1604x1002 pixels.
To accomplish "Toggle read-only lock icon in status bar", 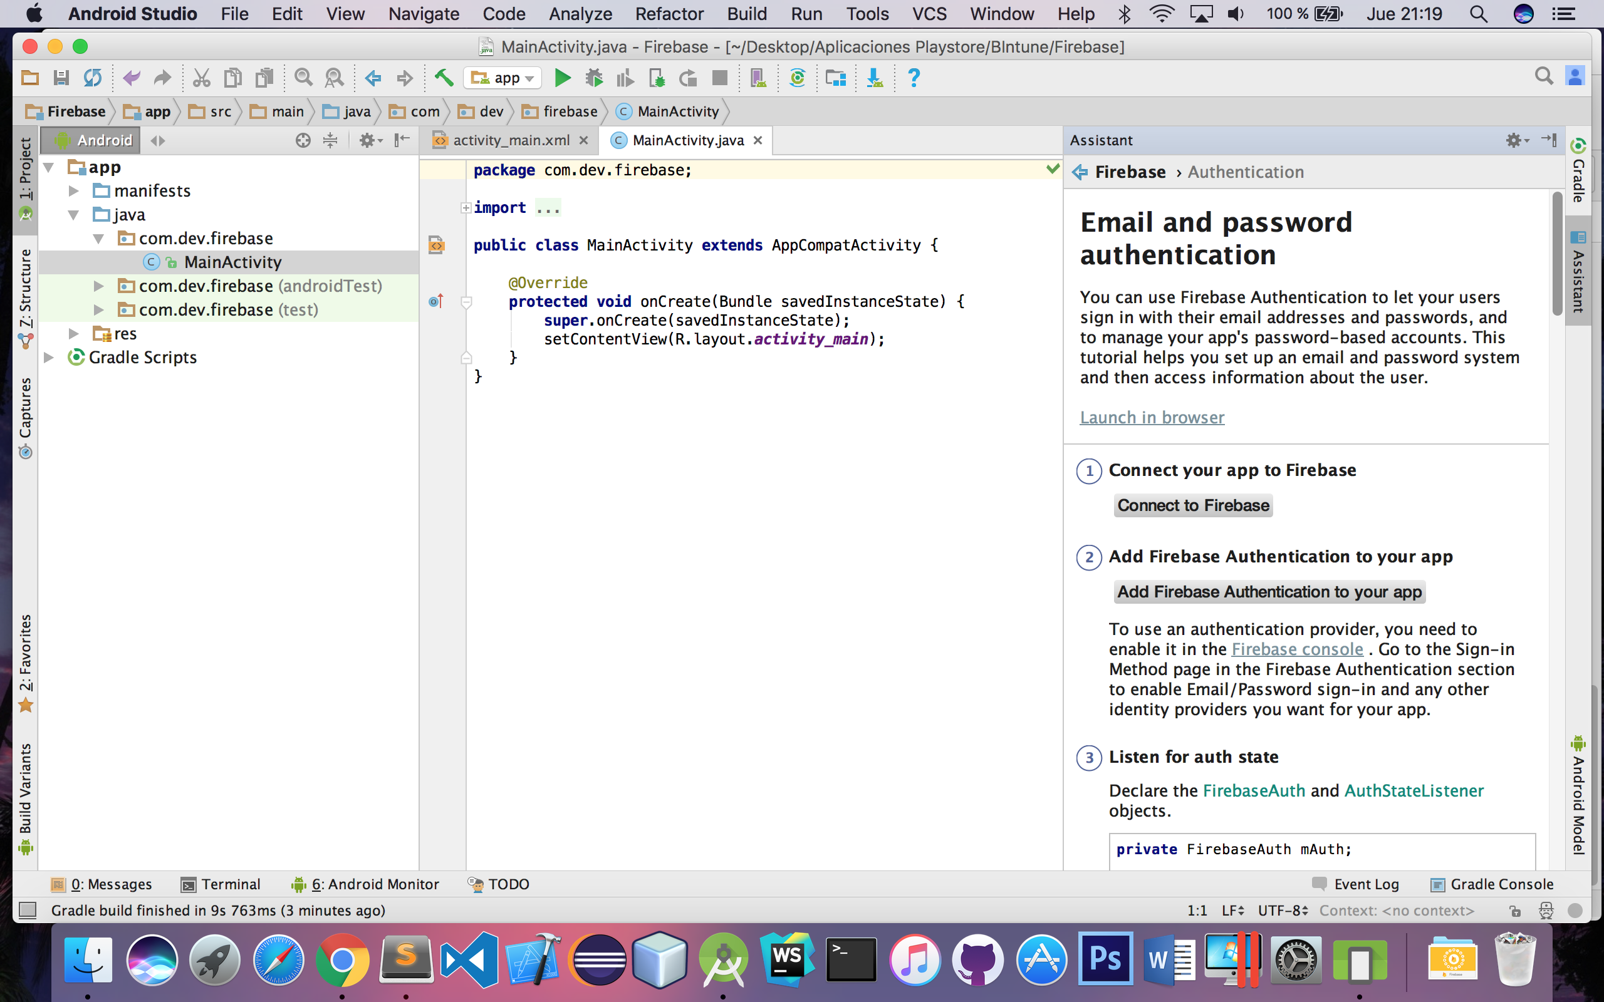I will point(1514,911).
